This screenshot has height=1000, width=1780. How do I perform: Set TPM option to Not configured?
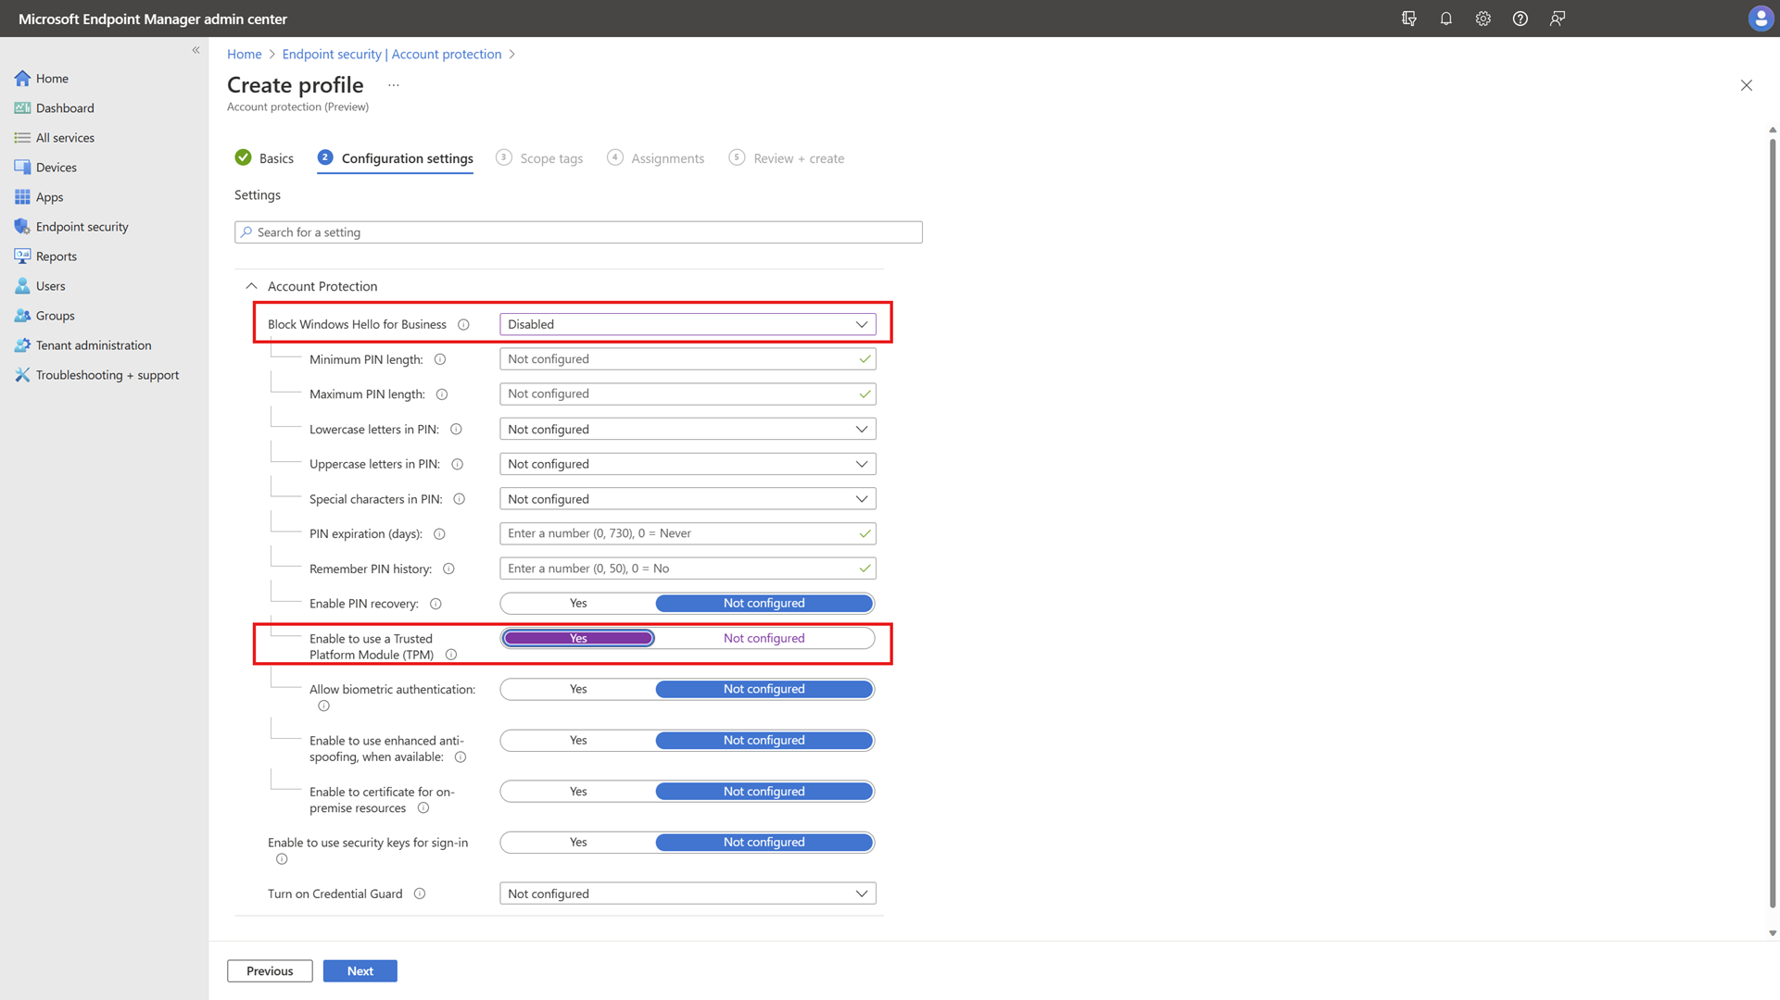coord(764,639)
